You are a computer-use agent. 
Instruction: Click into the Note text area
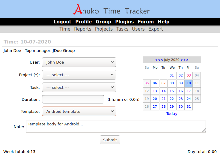coord(116,127)
